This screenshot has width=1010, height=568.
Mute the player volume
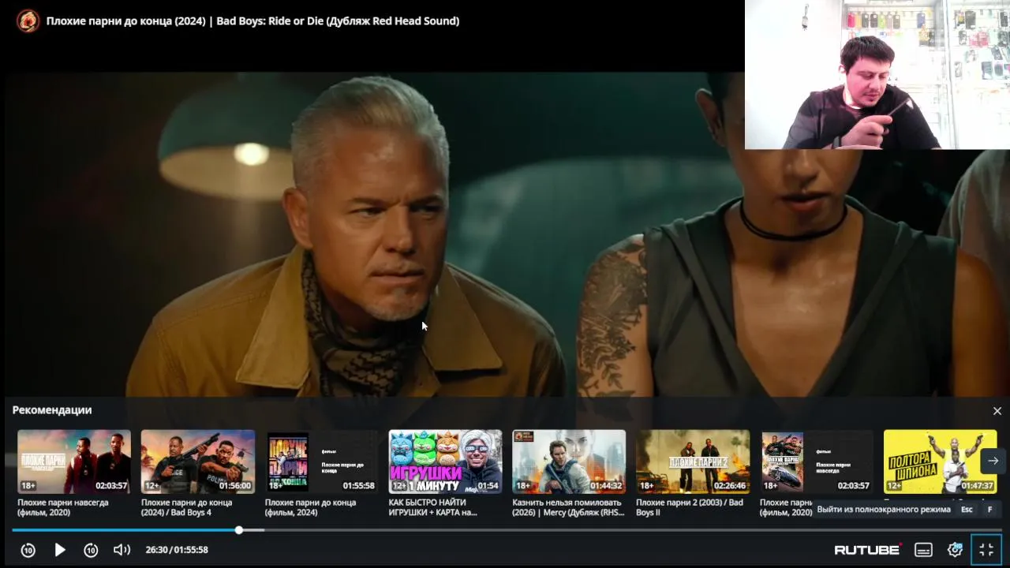(122, 550)
